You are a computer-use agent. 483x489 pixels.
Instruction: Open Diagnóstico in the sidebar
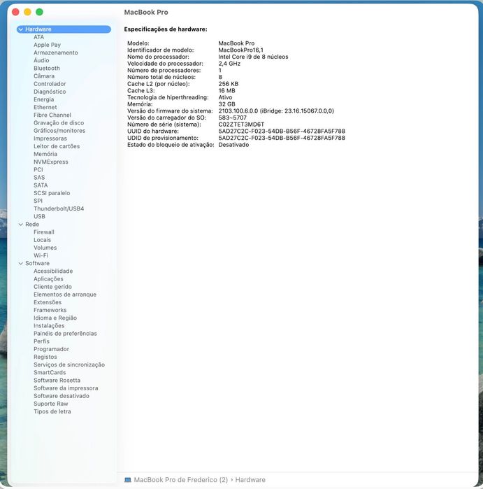click(x=50, y=92)
